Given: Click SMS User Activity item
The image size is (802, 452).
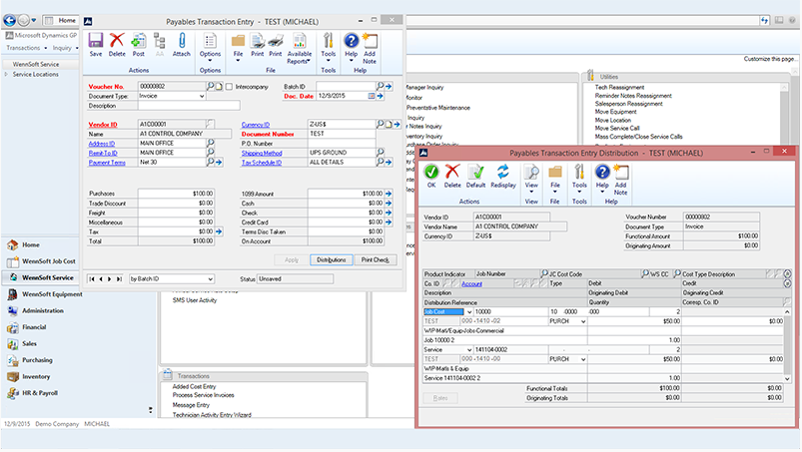Looking at the screenshot, I should (195, 300).
